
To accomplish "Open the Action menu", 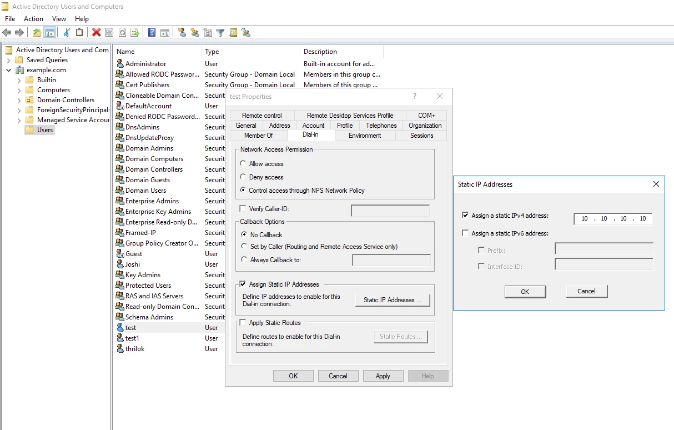I will [33, 19].
